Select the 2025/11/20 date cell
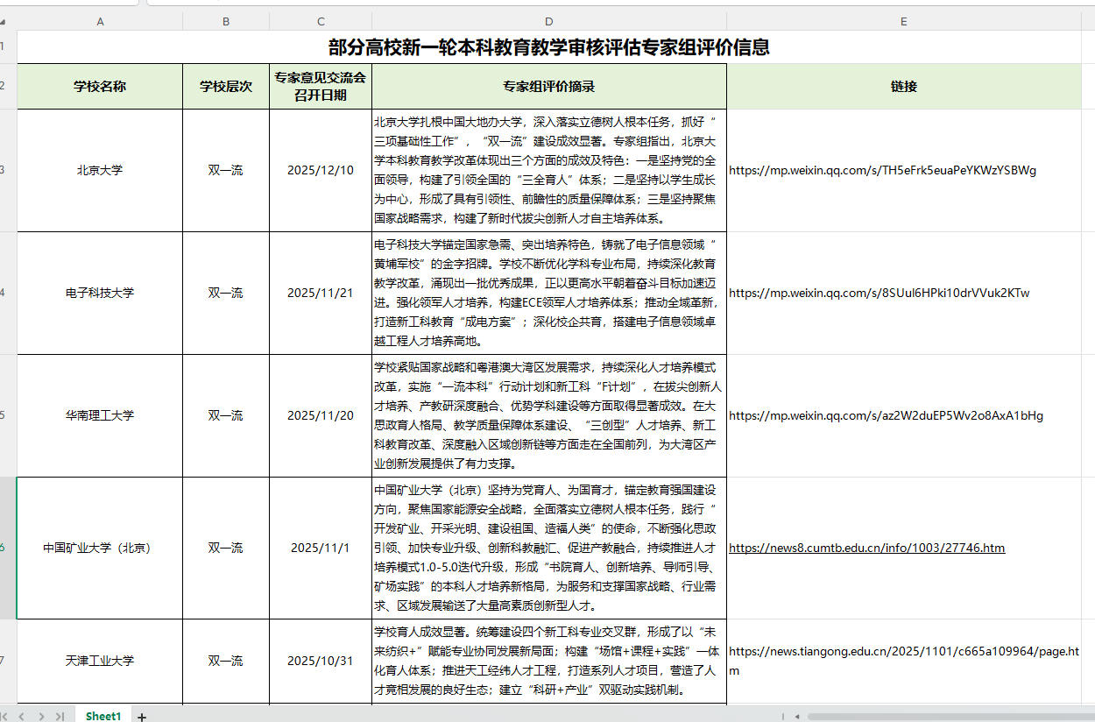 tap(320, 415)
